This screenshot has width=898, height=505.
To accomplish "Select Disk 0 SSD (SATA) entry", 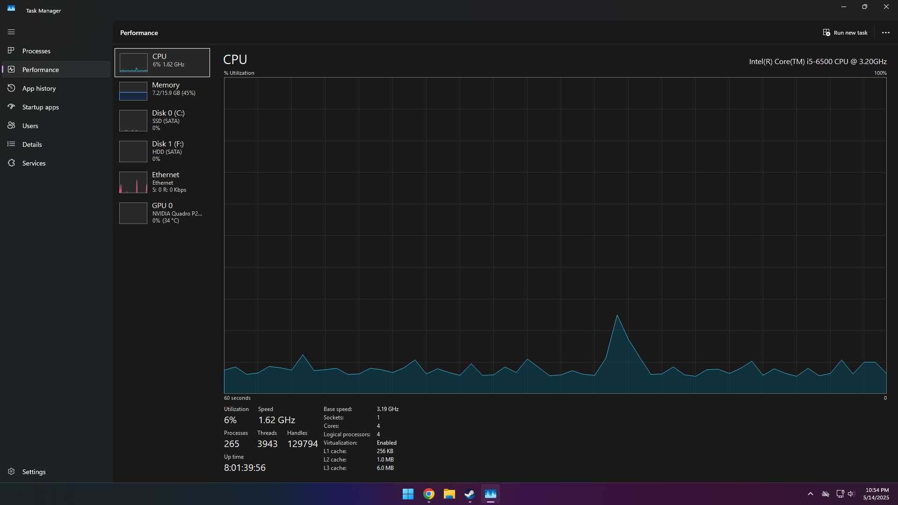I will 162,121.
